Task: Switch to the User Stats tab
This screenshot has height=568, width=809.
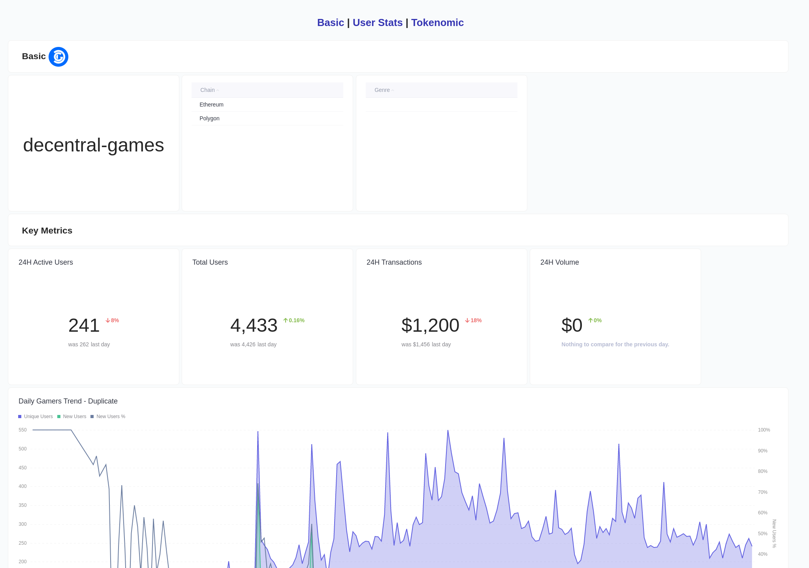Action: pyautogui.click(x=378, y=22)
